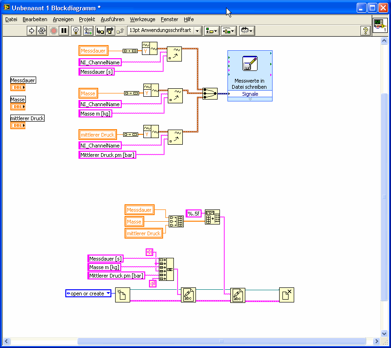Click Step Over button

click(110, 31)
